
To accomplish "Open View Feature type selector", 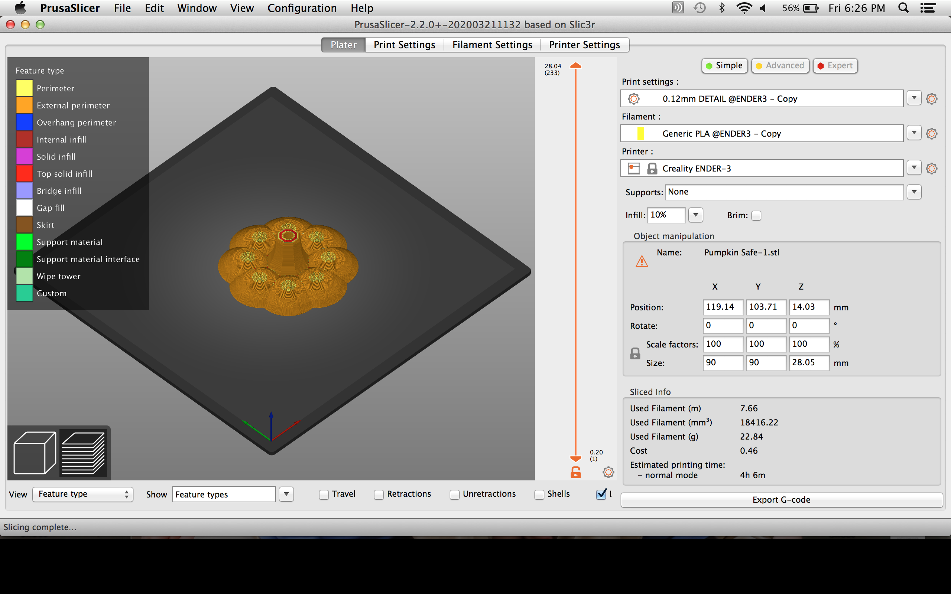I will tap(83, 494).
